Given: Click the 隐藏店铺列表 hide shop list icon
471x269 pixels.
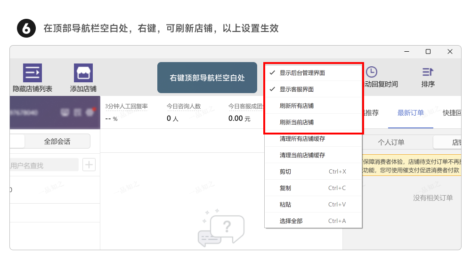Looking at the screenshot, I should tap(32, 73).
